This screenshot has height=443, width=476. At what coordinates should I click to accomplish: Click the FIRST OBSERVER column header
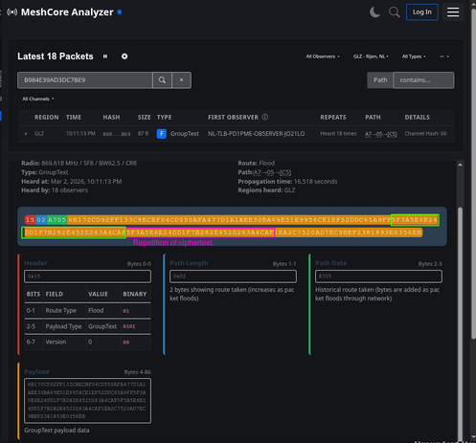[233, 118]
